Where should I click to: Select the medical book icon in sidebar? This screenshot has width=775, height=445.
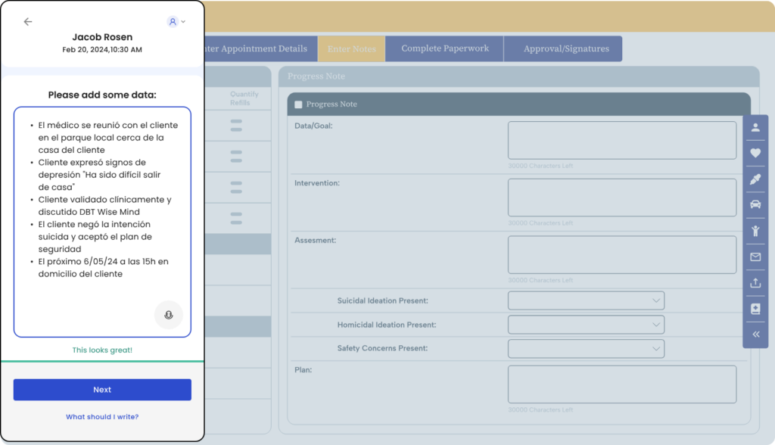pyautogui.click(x=755, y=308)
